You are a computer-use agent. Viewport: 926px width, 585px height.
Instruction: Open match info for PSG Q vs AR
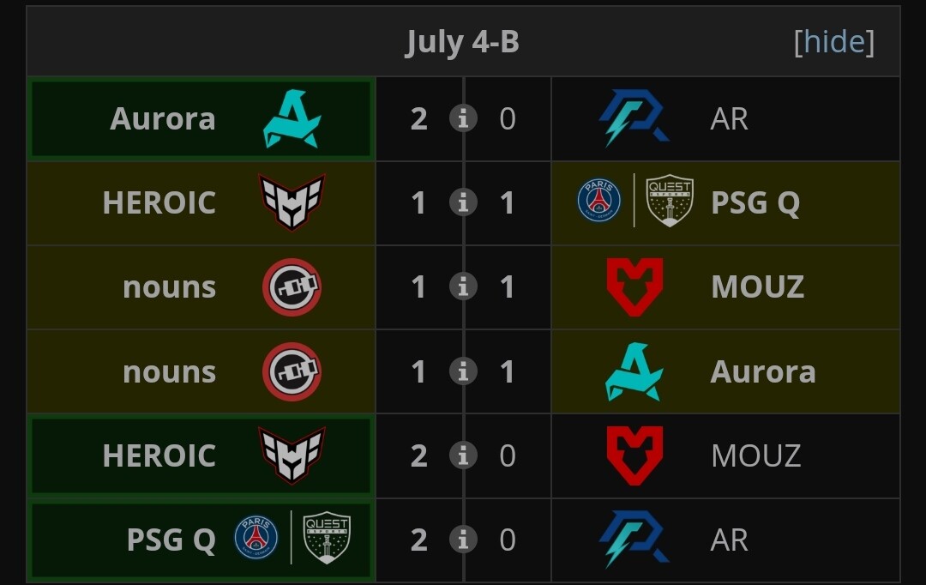coord(463,540)
